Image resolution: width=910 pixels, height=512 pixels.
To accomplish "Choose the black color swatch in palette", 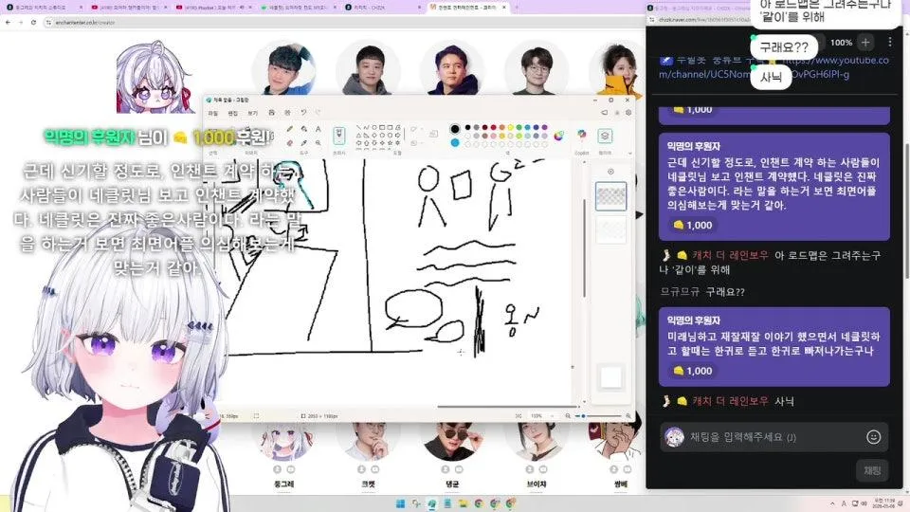I will (x=467, y=127).
